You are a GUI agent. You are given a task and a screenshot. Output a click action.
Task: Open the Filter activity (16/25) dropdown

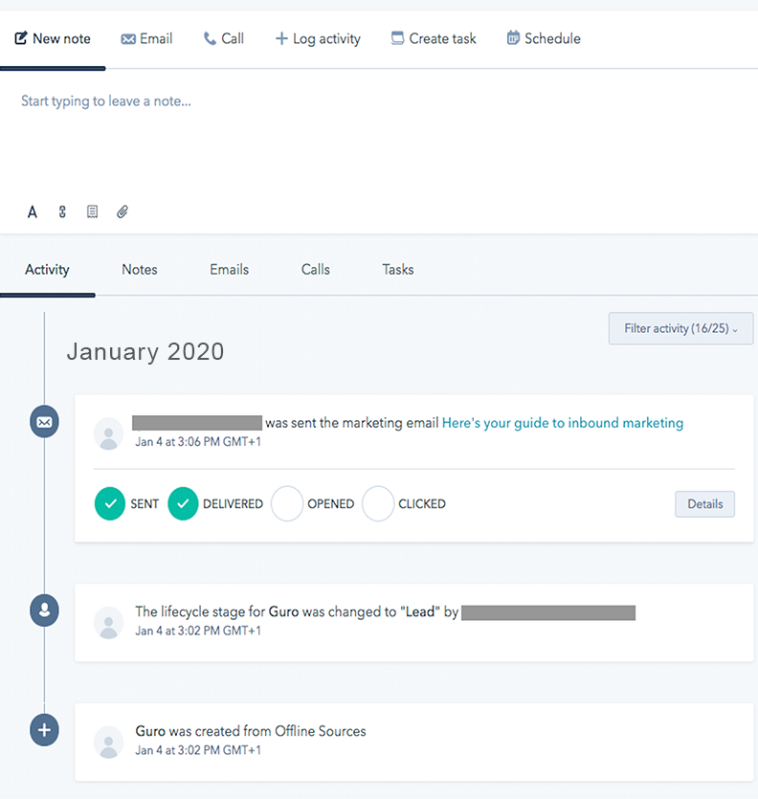[680, 328]
